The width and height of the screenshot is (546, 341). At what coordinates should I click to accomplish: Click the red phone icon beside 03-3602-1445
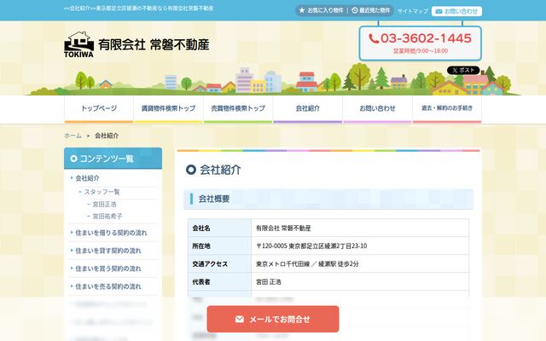[x=374, y=38]
